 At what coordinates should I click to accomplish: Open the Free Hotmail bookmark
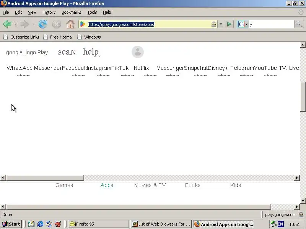click(x=59, y=37)
